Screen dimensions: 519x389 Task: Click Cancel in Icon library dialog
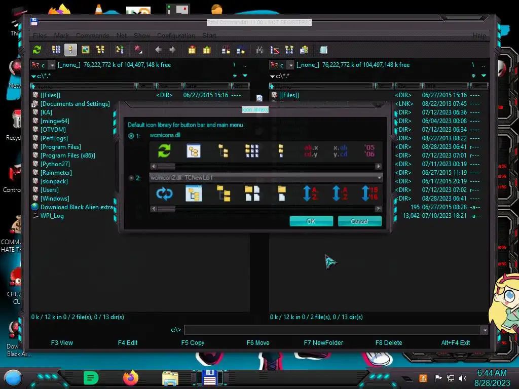pyautogui.click(x=359, y=221)
